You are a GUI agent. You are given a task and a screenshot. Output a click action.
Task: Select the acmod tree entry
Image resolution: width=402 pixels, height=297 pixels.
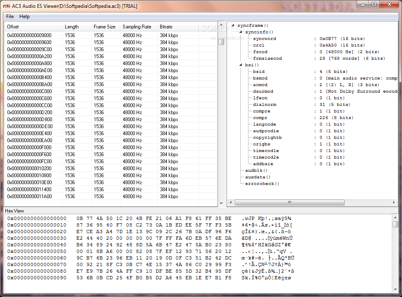(316, 85)
